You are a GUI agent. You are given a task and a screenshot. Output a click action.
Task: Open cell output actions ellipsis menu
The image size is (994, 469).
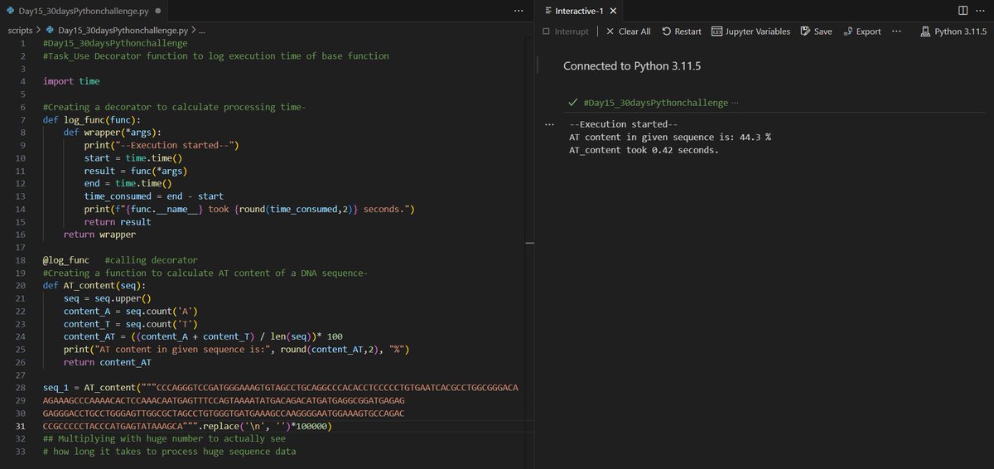pos(548,124)
